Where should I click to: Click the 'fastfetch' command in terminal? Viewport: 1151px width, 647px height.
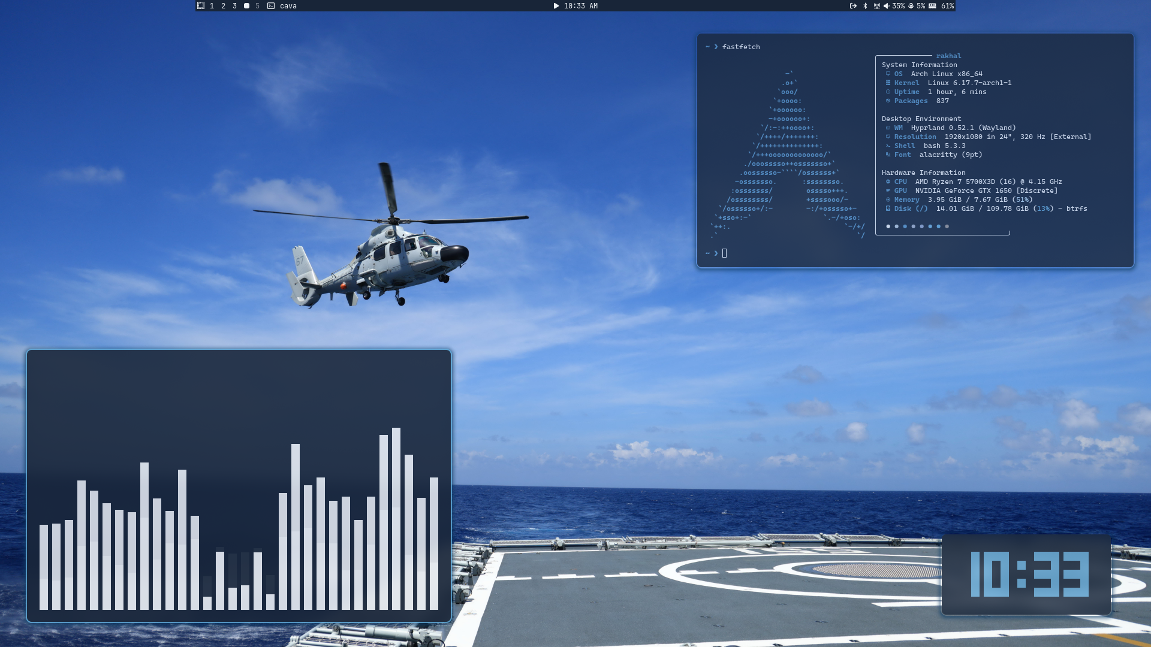pyautogui.click(x=741, y=47)
